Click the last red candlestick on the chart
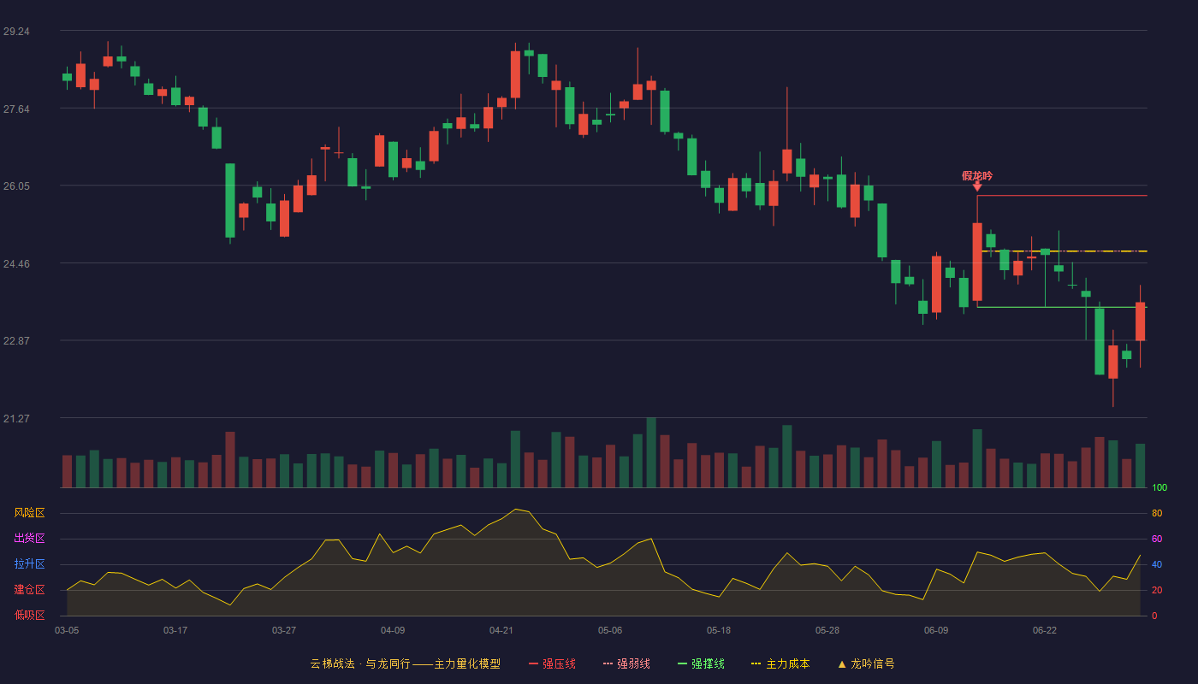 [x=1140, y=321]
